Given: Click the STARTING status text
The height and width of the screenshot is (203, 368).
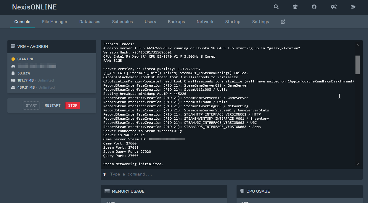Looking at the screenshot, I should click(26, 59).
